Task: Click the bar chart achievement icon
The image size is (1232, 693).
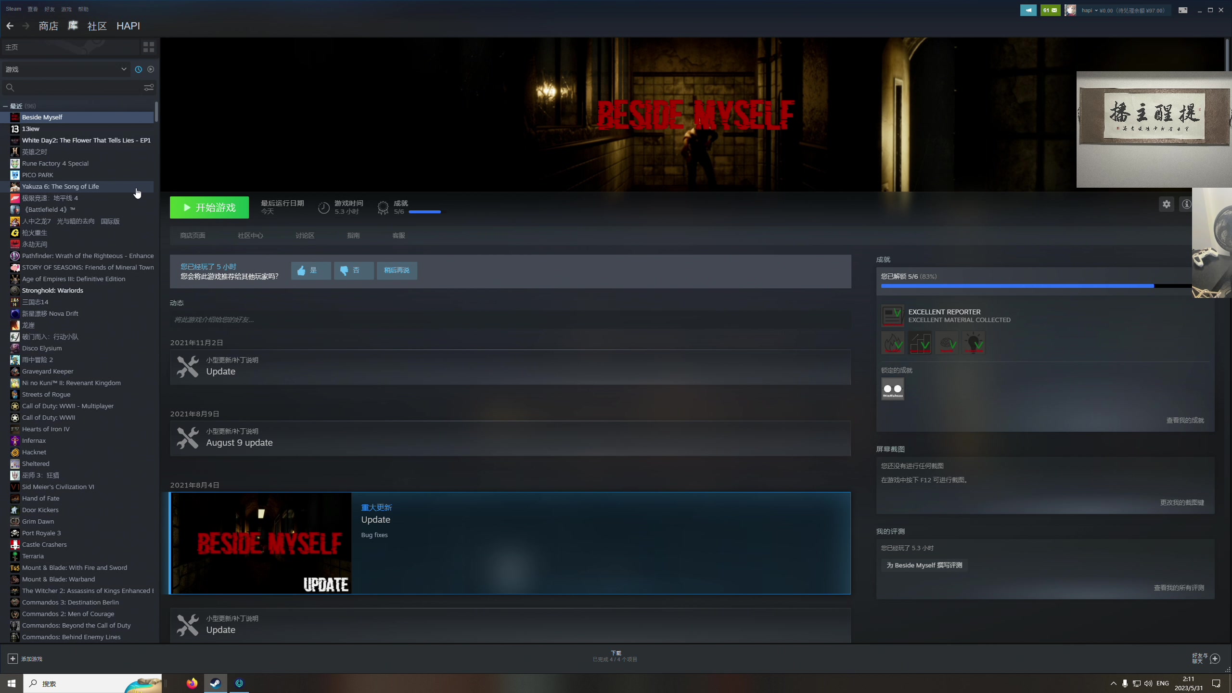Action: click(920, 343)
